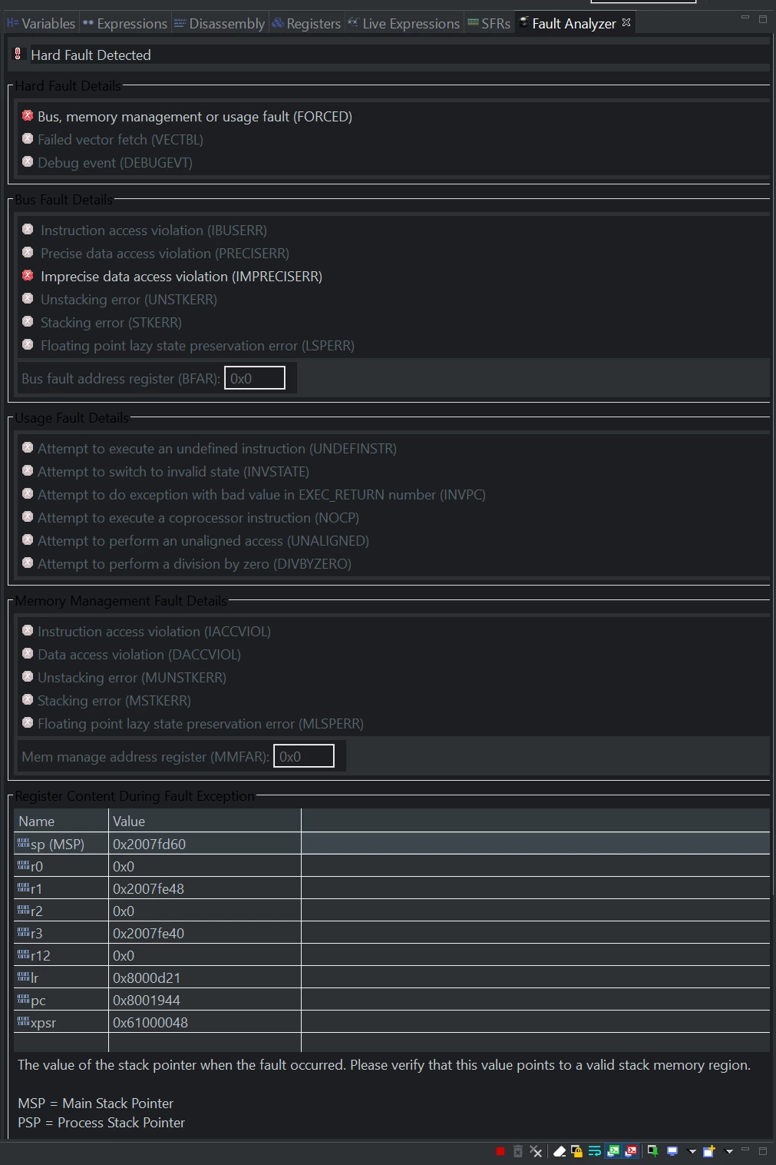Viewport: 776px width, 1165px height.
Task: Click 'Stacking error (STKERR)' text
Action: pyautogui.click(x=111, y=323)
